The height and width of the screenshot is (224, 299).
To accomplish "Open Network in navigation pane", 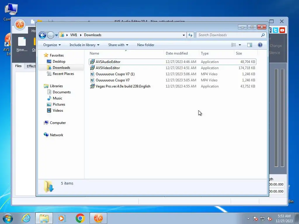I will 56,135.
